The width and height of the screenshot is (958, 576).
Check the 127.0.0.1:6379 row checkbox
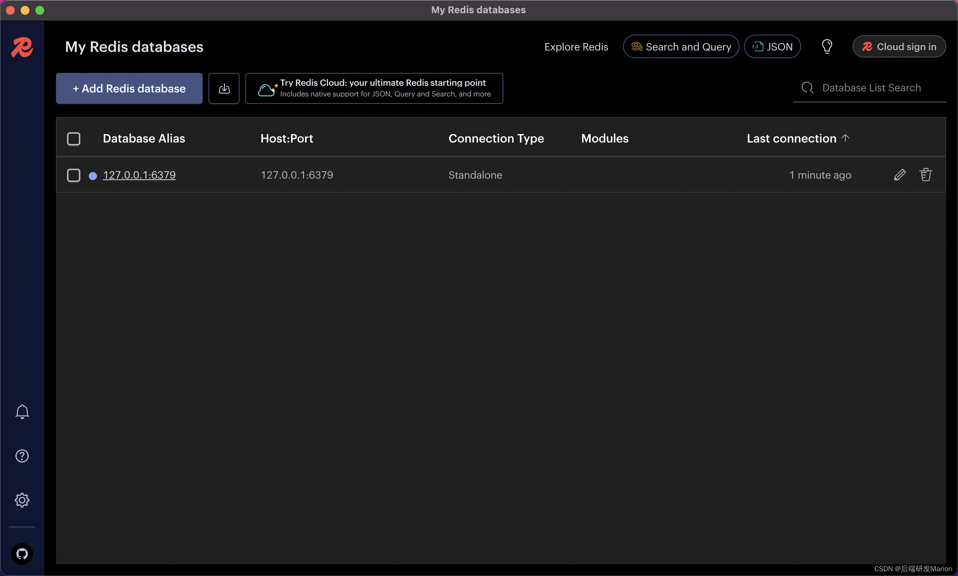pos(74,175)
